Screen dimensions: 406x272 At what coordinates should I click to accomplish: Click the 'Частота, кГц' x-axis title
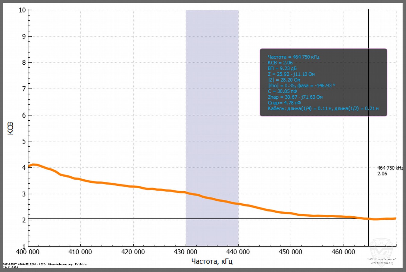click(x=212, y=261)
